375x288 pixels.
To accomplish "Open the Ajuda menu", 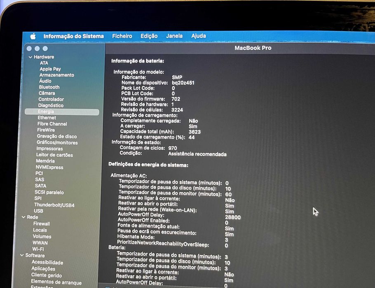I will [199, 36].
